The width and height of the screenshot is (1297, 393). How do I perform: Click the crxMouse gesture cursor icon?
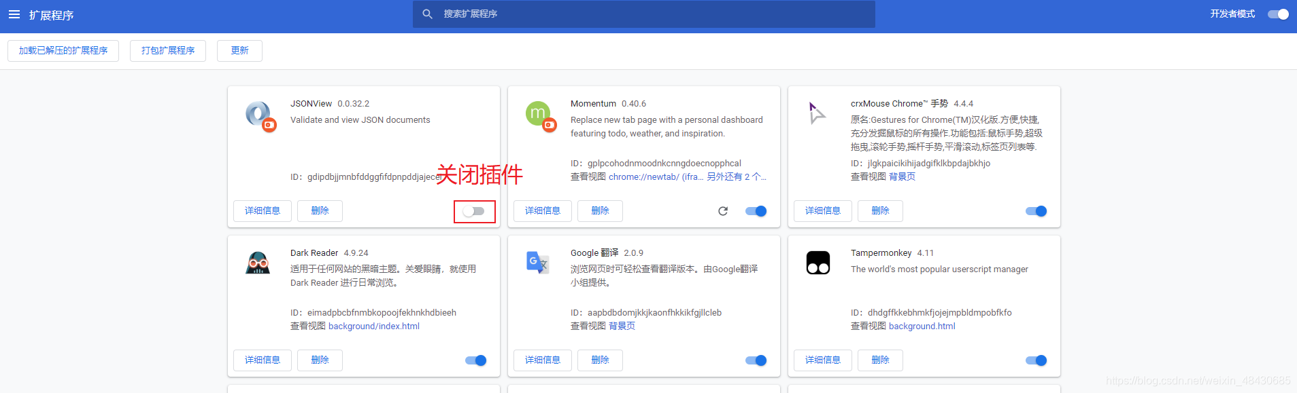coord(817,113)
